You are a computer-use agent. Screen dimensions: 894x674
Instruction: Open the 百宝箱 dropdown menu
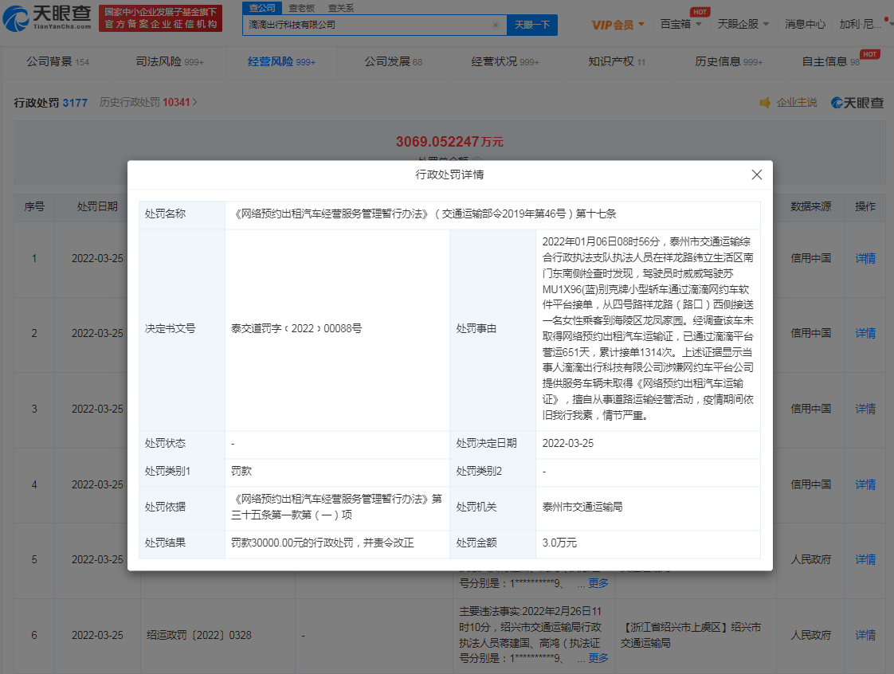tap(680, 24)
